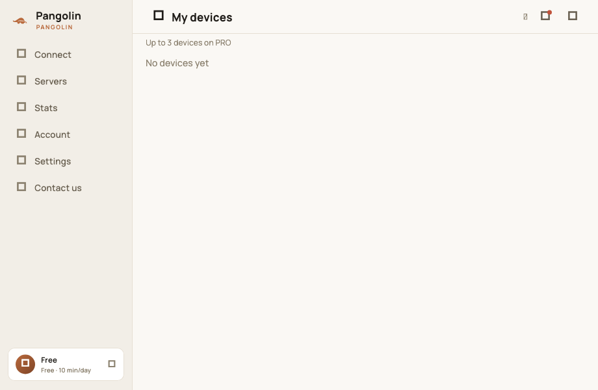The height and width of the screenshot is (390, 598).
Task: Open notifications icon with red dot
Action: click(x=546, y=16)
